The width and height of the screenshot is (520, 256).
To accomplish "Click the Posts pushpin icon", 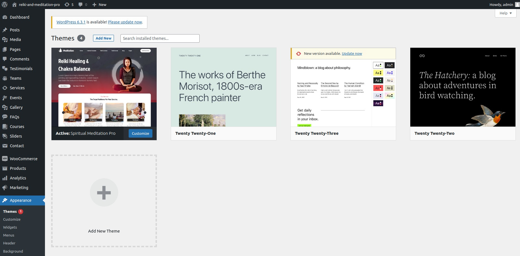I will coord(5,30).
